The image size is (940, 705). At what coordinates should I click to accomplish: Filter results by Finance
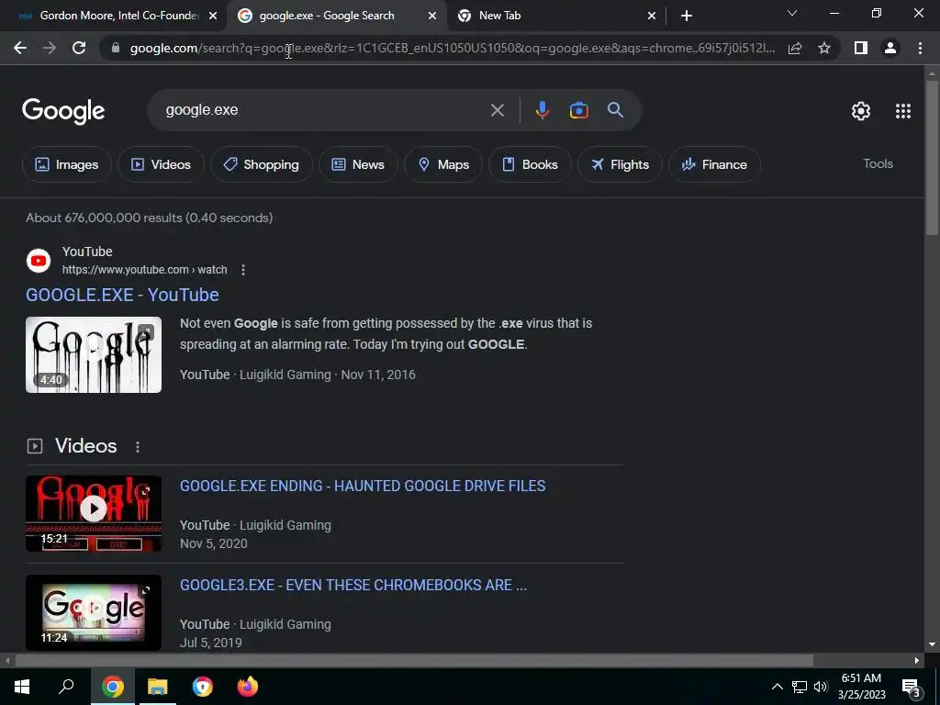coord(714,164)
